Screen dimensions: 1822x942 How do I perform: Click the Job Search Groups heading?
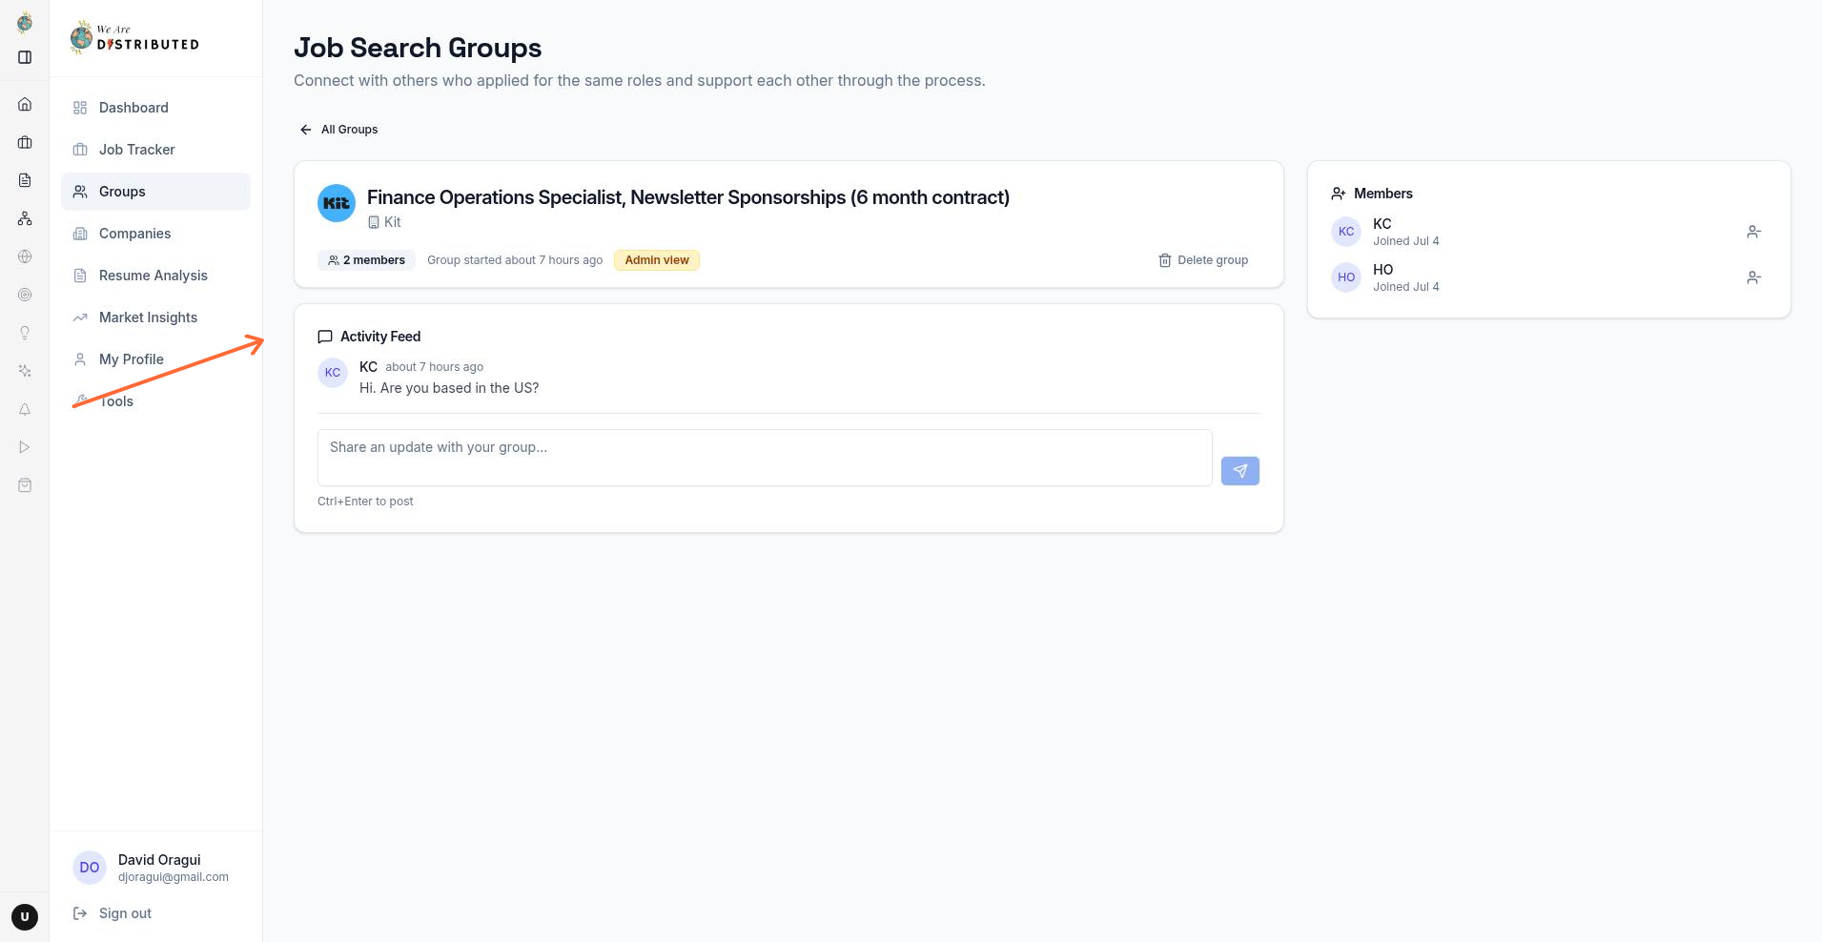(x=418, y=48)
